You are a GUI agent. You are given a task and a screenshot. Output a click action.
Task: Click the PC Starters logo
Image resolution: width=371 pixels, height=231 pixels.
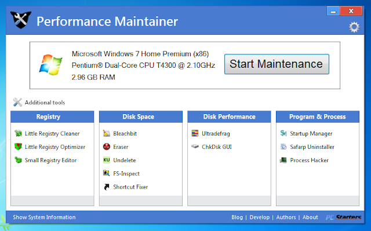(343, 217)
